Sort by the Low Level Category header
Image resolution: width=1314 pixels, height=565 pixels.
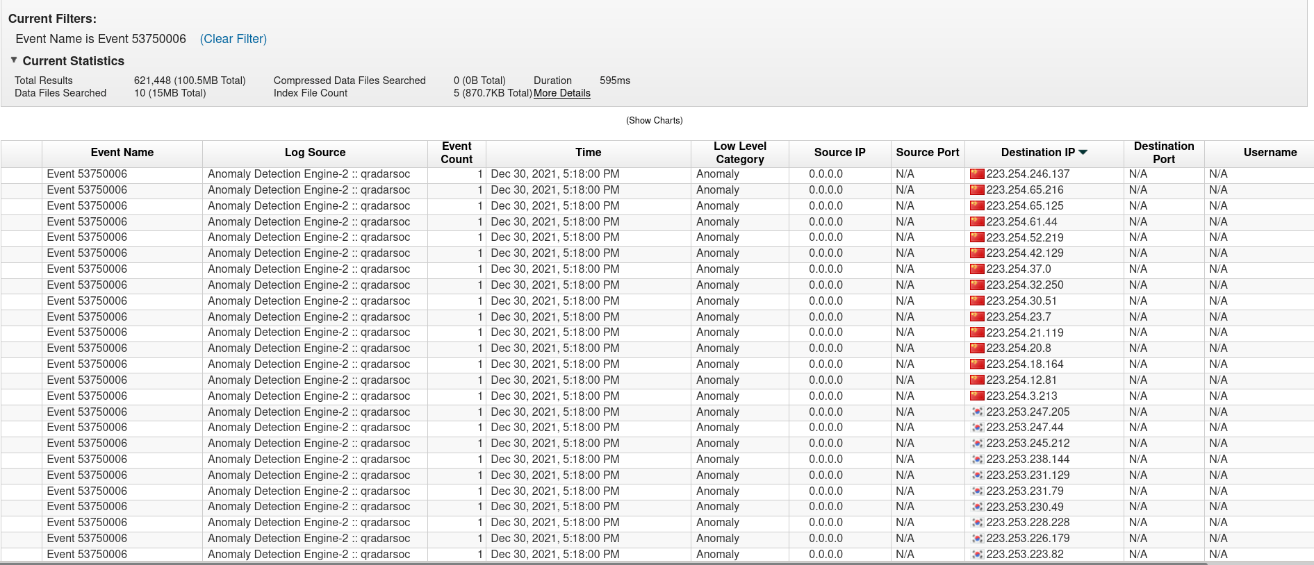[740, 153]
